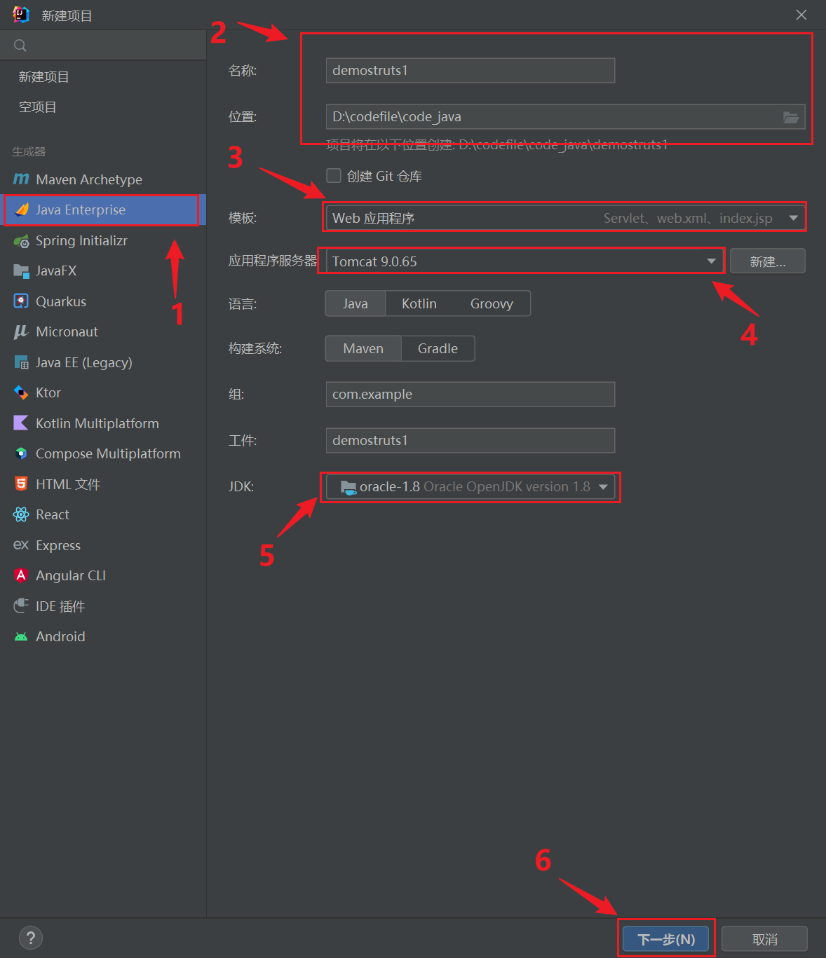This screenshot has width=826, height=958.
Task: Open the folder browse icon for location
Action: point(791,117)
